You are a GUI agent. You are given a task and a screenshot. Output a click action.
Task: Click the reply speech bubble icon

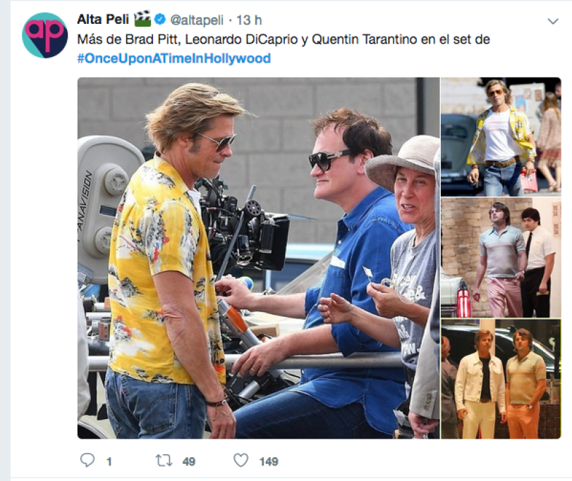[87, 461]
